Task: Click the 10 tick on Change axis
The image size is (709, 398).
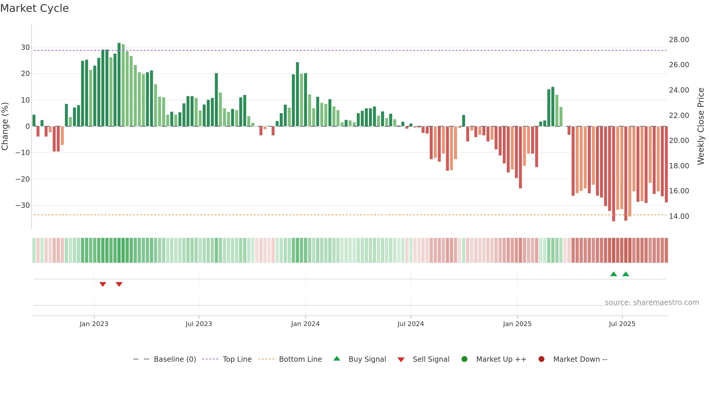Action: coord(25,100)
